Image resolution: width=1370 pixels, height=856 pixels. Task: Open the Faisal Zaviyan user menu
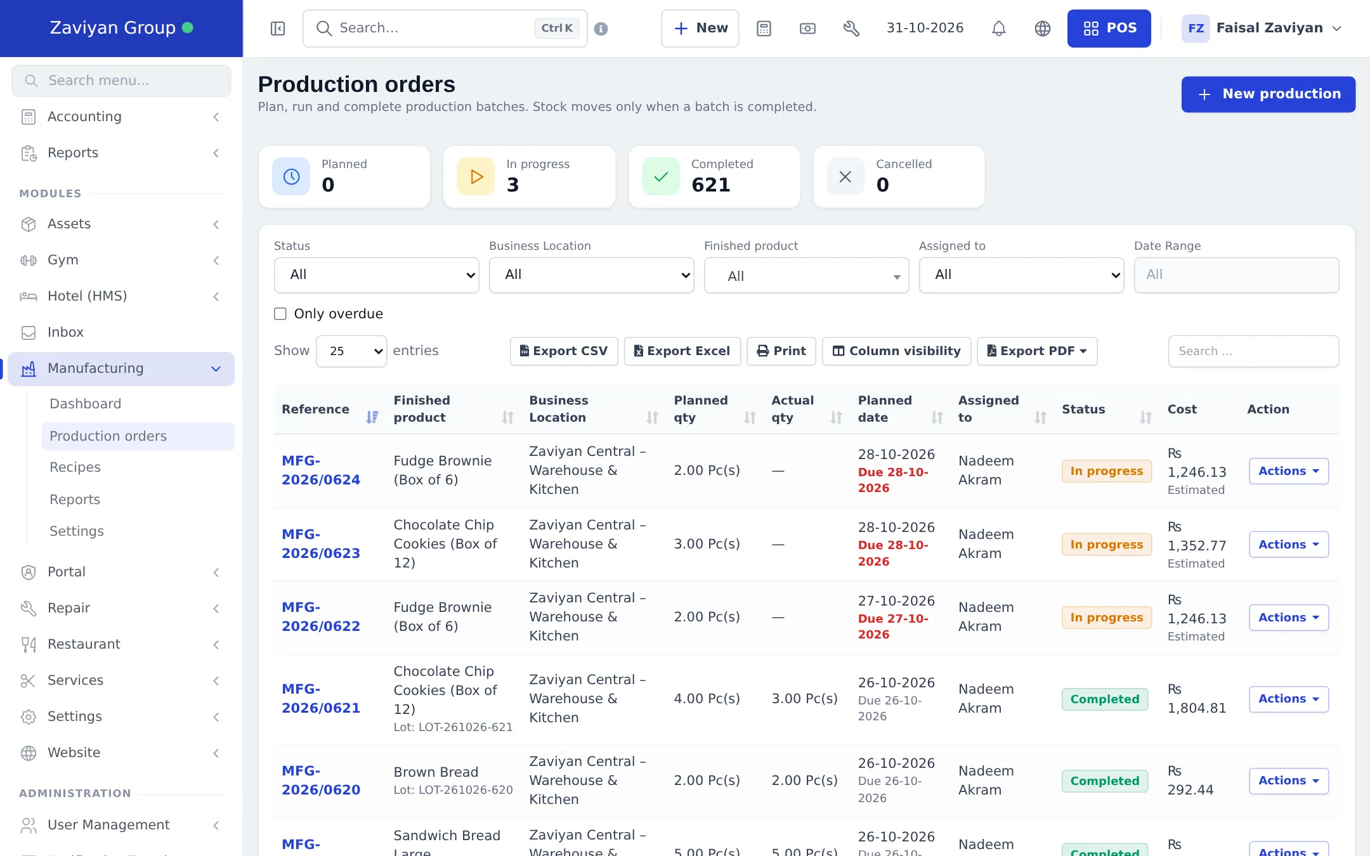[x=1262, y=29]
